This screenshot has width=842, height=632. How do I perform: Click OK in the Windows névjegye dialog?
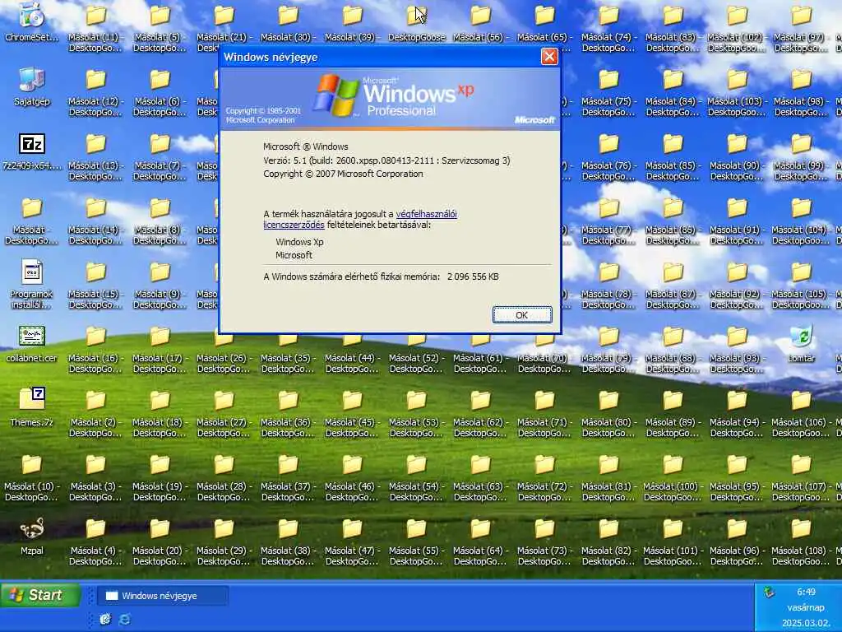click(x=522, y=315)
